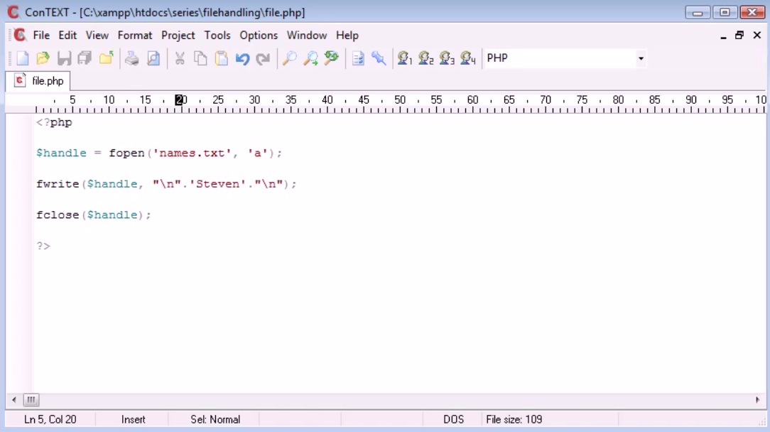Run user command key 3
The image size is (770, 432).
tap(447, 58)
